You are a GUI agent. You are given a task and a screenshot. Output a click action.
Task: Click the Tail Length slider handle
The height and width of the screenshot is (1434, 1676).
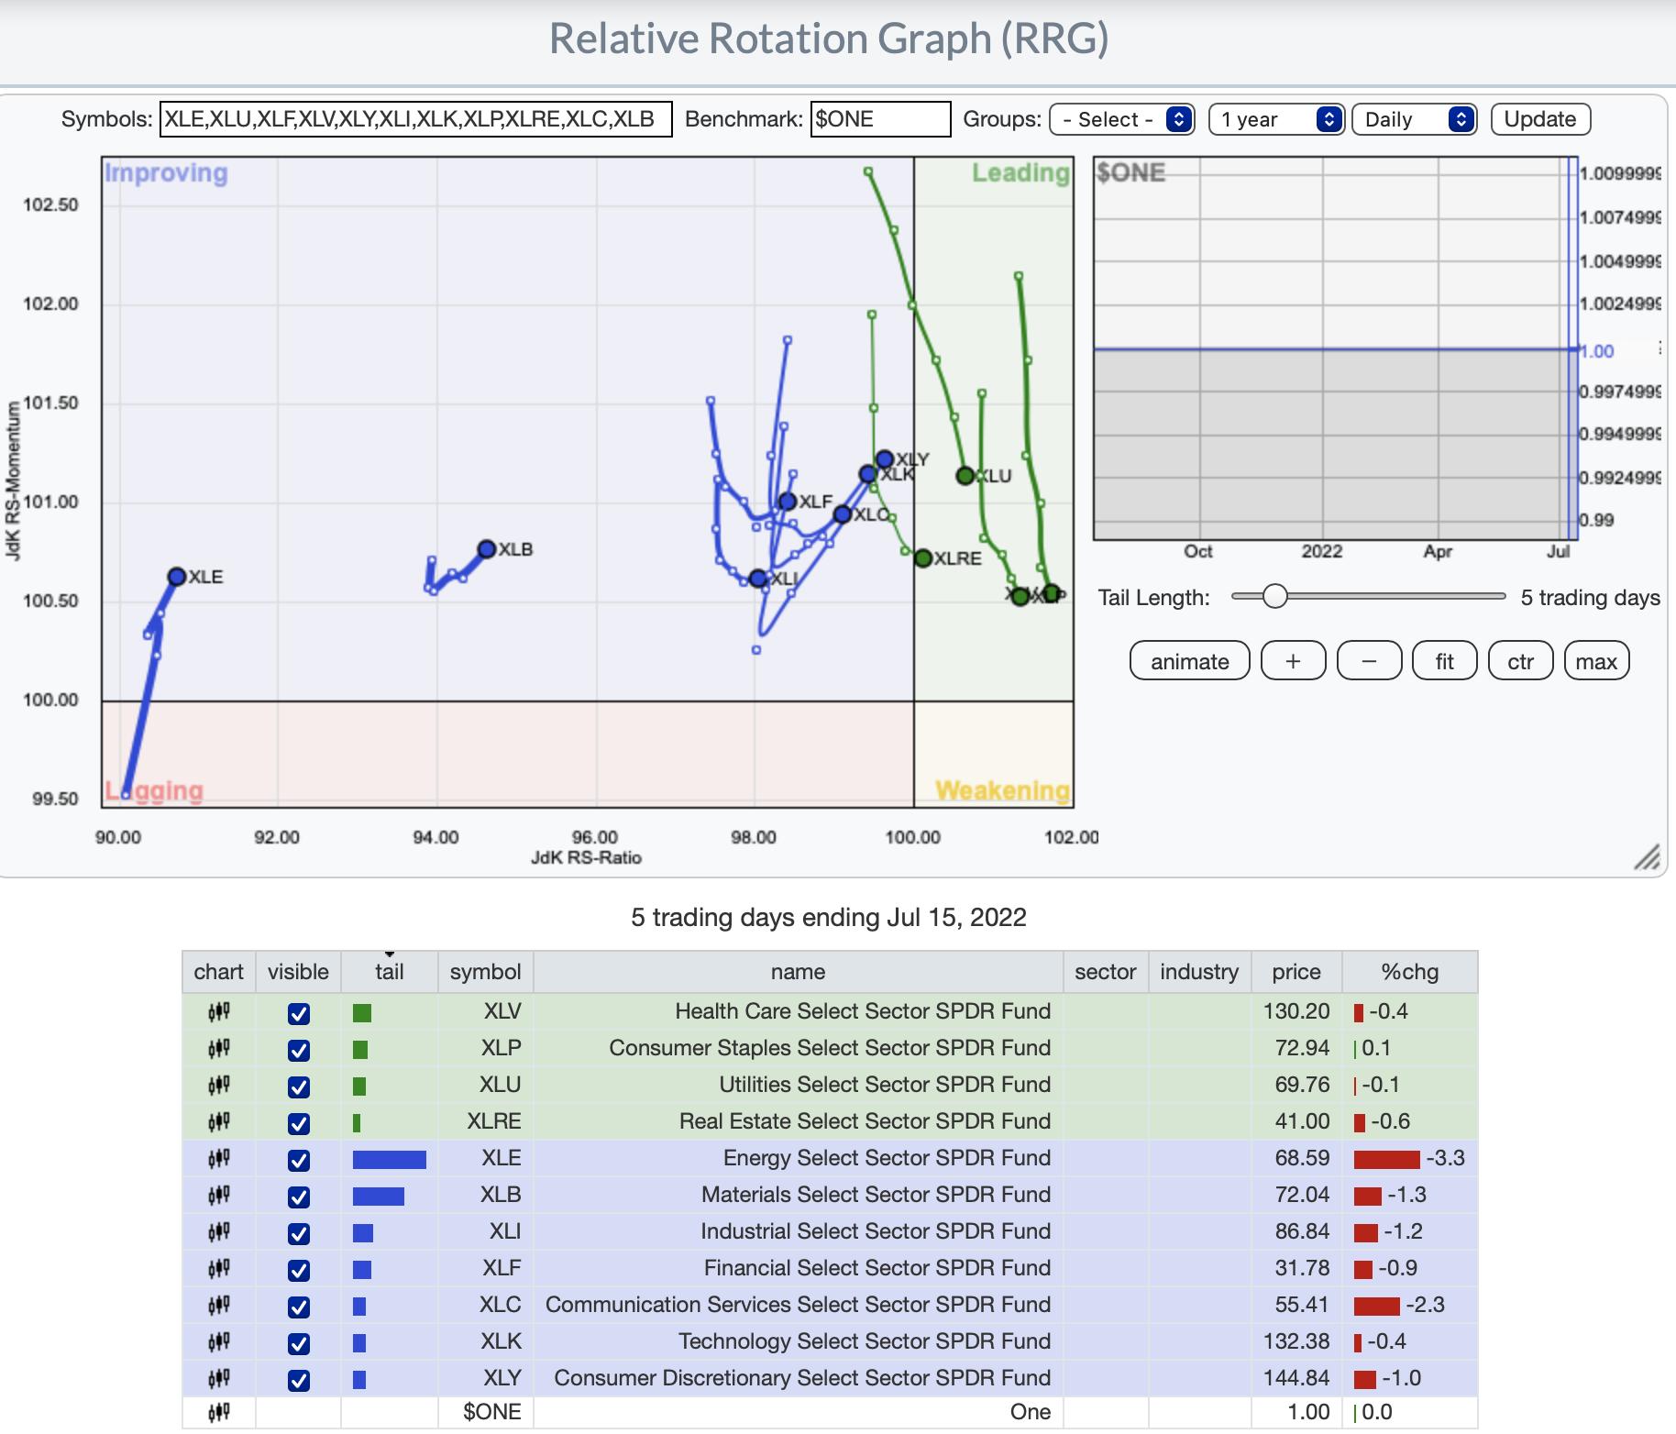1274,597
